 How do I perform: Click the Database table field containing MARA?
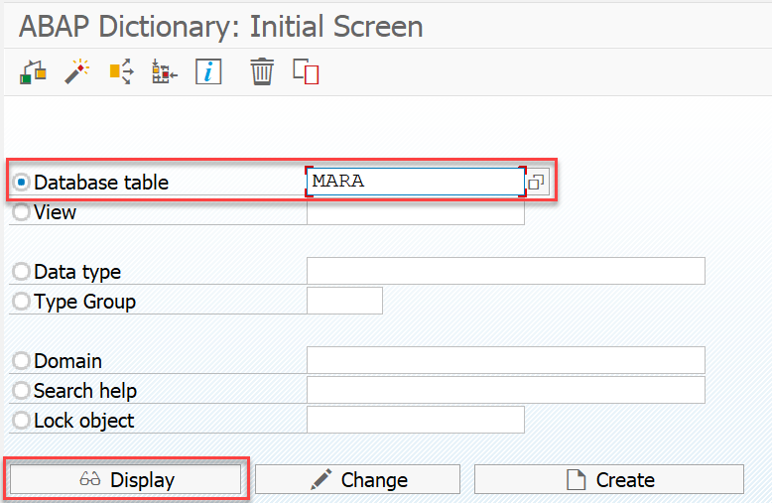pos(415,182)
